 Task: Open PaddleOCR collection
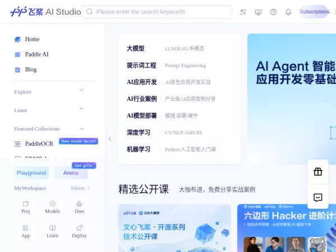click(39, 144)
